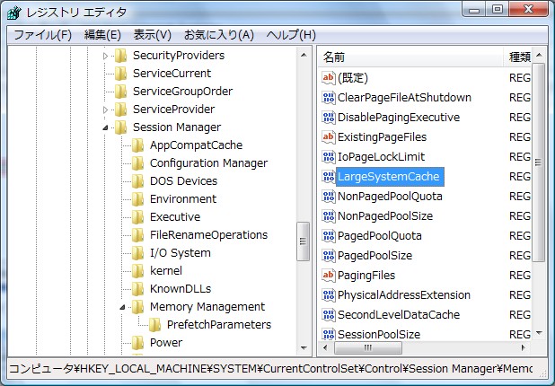Click the string icon beside ExistingPageFiles
This screenshot has width=555, height=386.
coord(328,136)
